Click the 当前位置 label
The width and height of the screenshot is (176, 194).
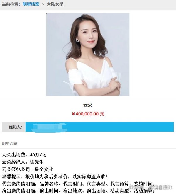tap(11, 4)
